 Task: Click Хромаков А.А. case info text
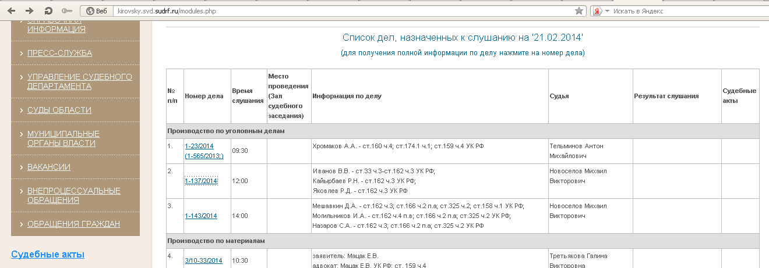[x=398, y=146]
